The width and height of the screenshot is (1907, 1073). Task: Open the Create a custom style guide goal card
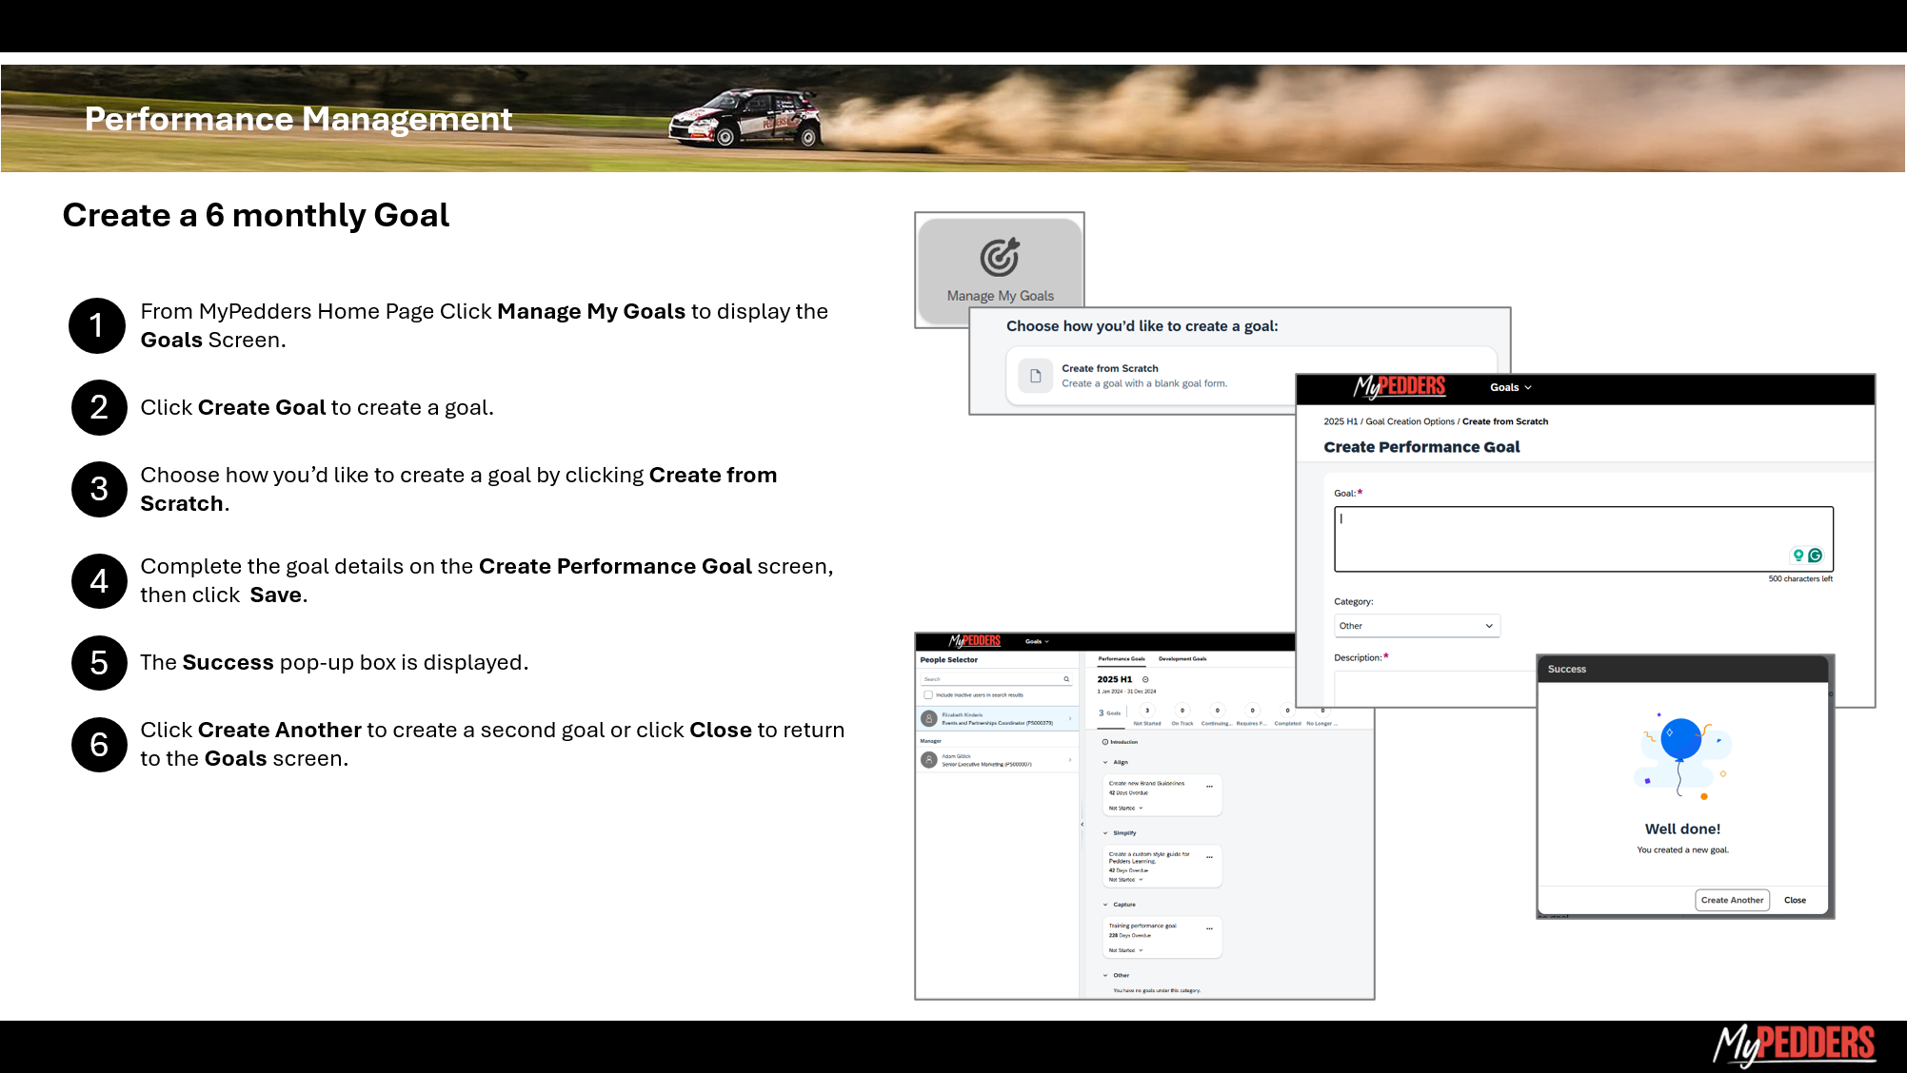pos(1162,867)
